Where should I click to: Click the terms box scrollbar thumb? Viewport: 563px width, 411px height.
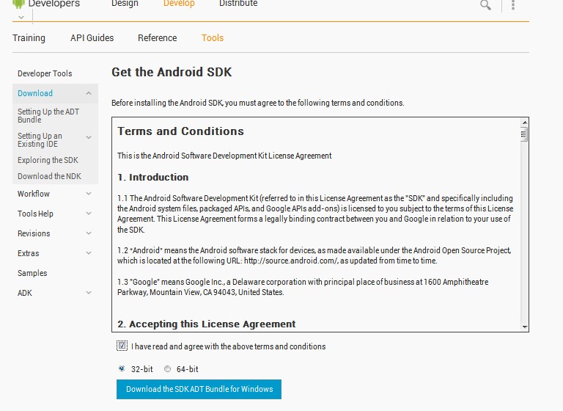click(x=524, y=134)
